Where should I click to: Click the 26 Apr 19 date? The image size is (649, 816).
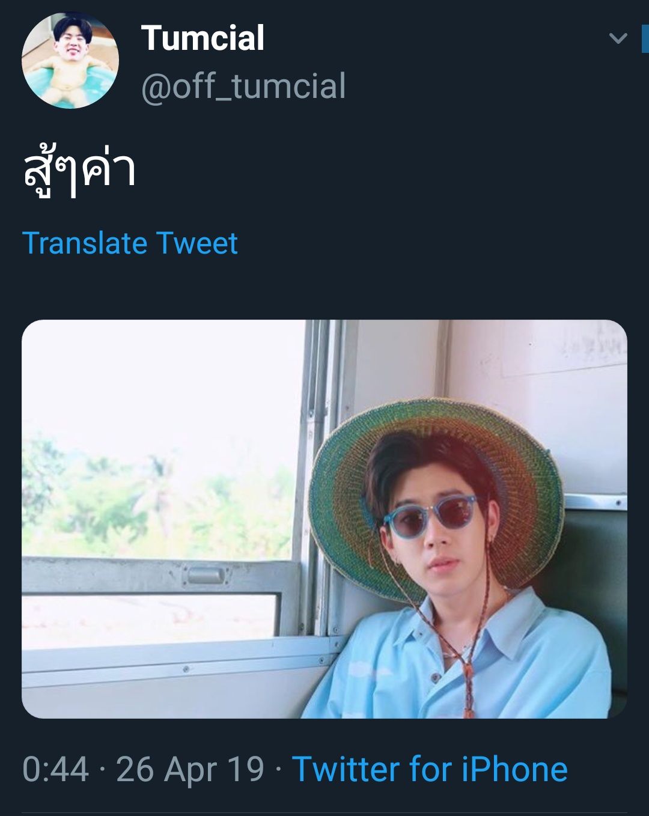(190, 769)
